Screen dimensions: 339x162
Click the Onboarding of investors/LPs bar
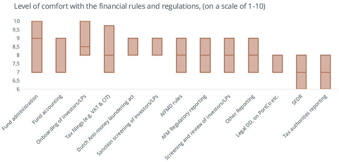[85, 38]
